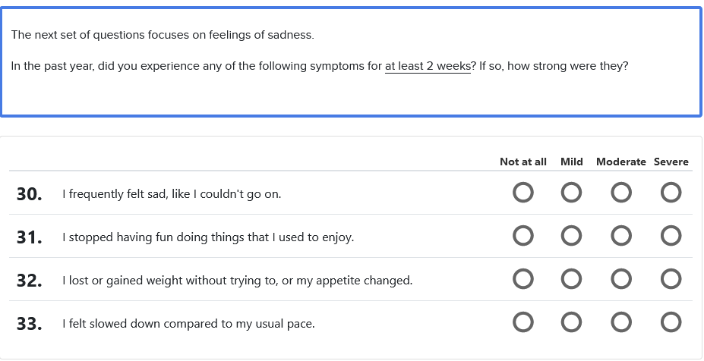Click the 'I felt slowed down' statement text
Image resolution: width=704 pixels, height=361 pixels.
tap(188, 324)
